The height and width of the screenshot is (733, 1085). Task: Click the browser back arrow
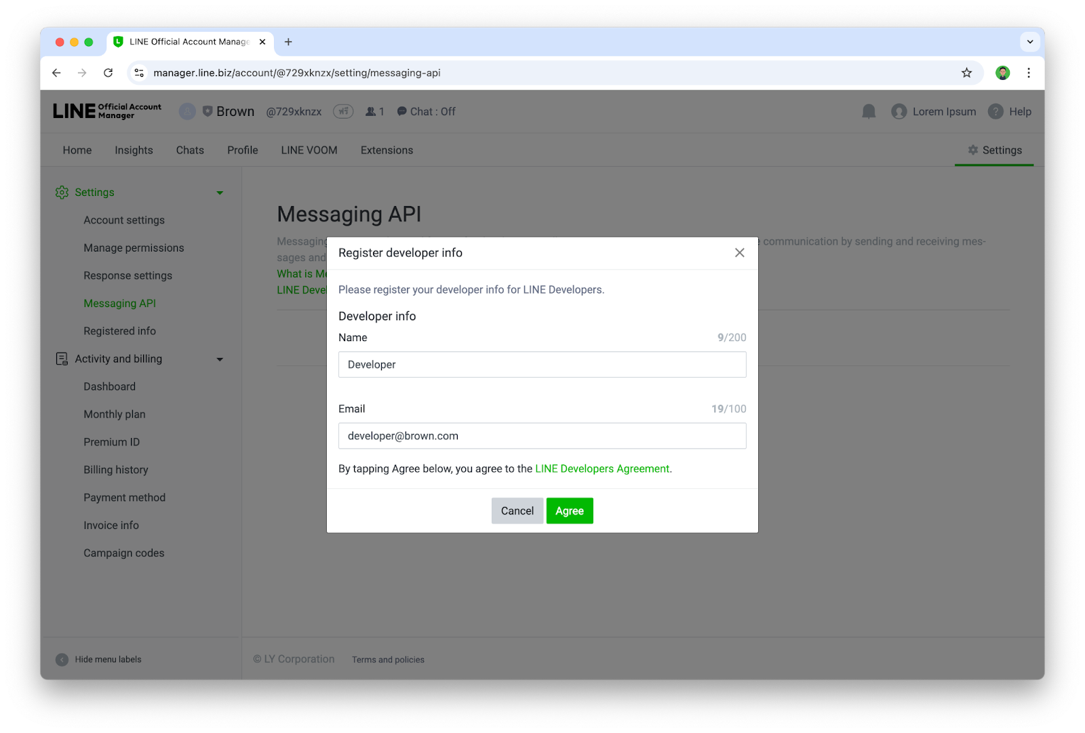pyautogui.click(x=56, y=73)
